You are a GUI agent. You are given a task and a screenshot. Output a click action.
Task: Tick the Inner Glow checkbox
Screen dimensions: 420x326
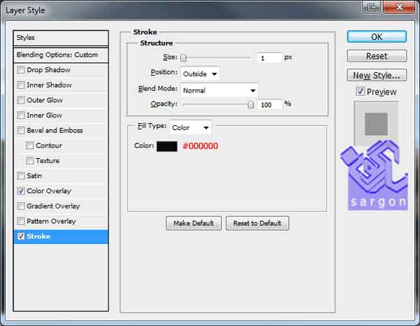point(20,115)
